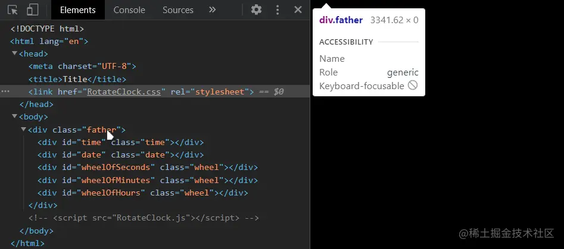
Task: Open the DevTools three-dot customize menu
Action: 277,10
